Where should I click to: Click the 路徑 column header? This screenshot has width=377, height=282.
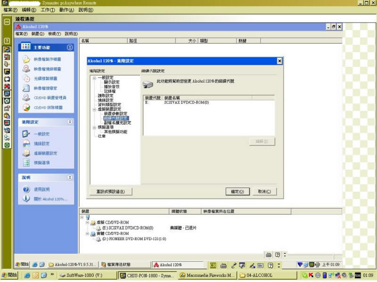[151, 41]
